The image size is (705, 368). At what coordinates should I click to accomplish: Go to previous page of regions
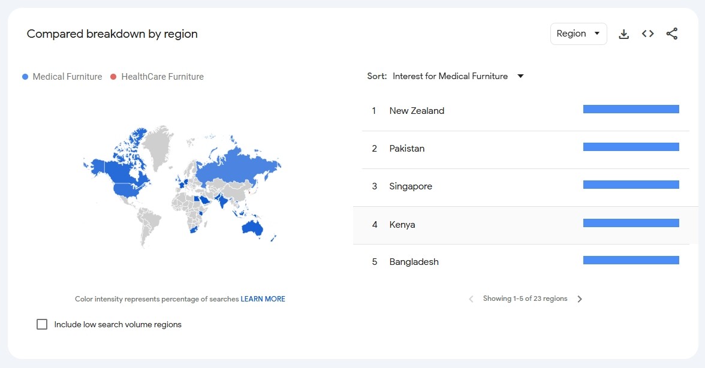coord(471,299)
